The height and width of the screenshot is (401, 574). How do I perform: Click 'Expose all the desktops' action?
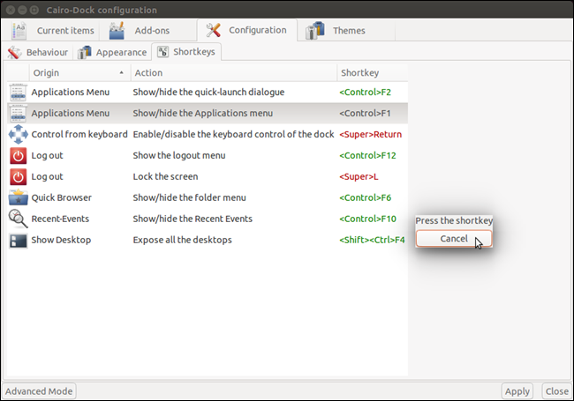(182, 240)
